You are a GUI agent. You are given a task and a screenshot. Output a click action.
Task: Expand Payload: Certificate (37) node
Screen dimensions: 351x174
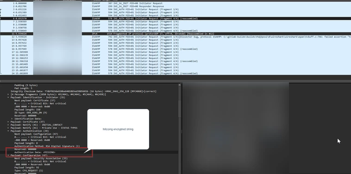(8, 122)
